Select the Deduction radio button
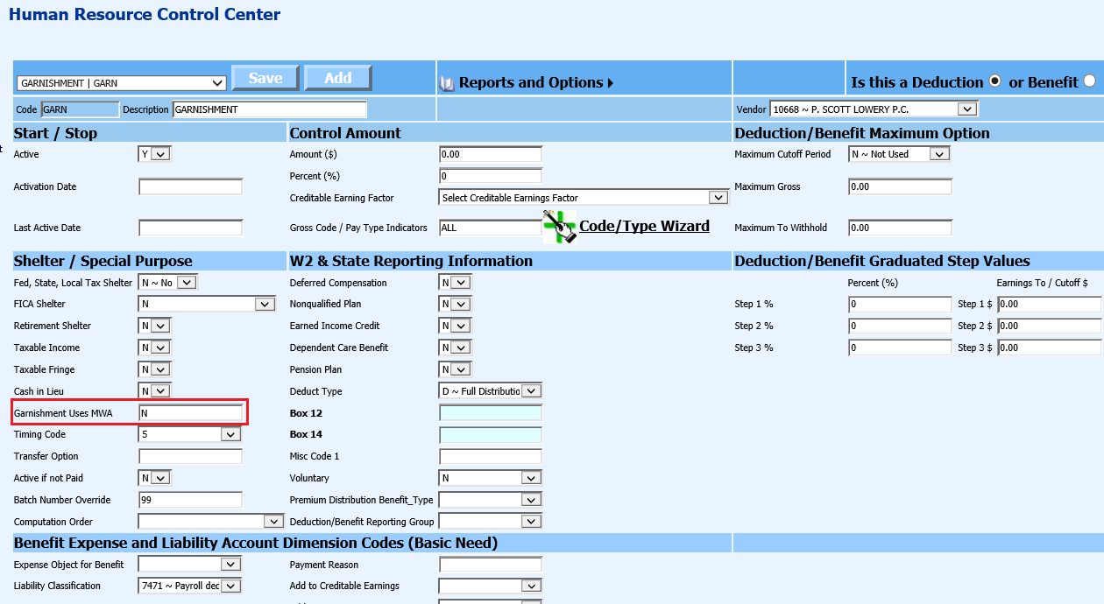1104x604 pixels. tap(994, 81)
